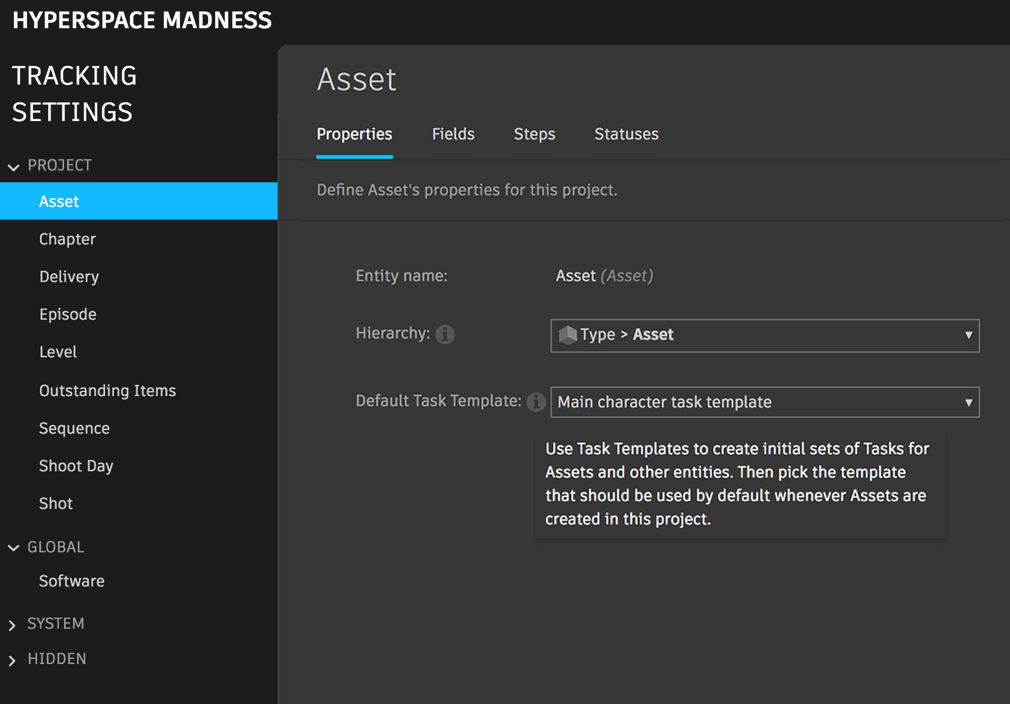Expand the HIDDEN section

[12, 661]
